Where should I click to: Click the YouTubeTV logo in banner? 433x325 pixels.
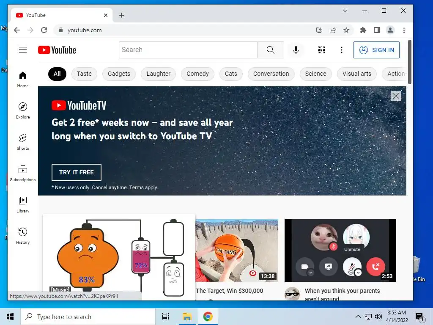(x=79, y=105)
